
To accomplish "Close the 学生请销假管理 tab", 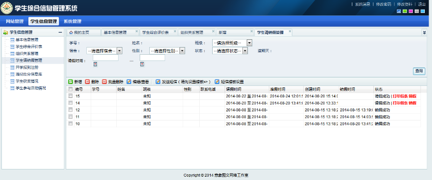I will (289, 31).
